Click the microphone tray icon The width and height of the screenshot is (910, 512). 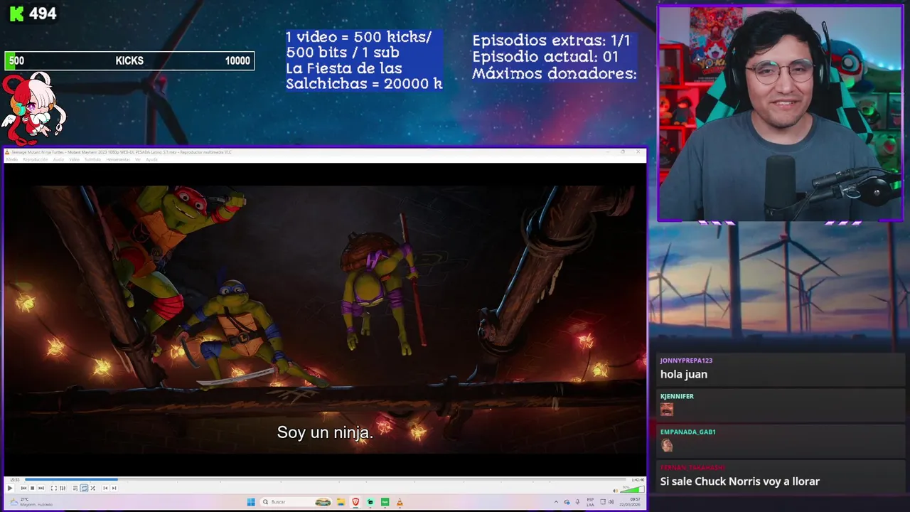pos(577,502)
